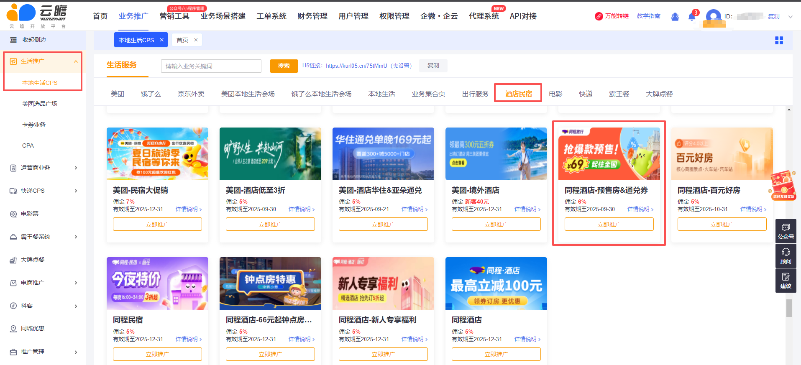Expand the 快递CPS chevron
The height and width of the screenshot is (365, 801).
pos(76,191)
